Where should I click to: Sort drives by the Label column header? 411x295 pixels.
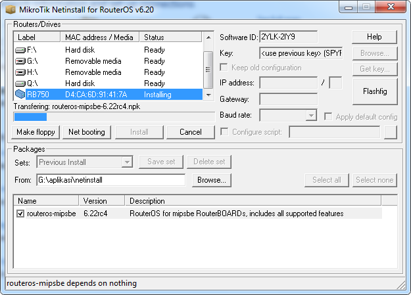pos(37,37)
